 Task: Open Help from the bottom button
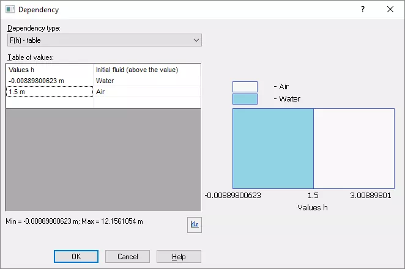pos(179,257)
